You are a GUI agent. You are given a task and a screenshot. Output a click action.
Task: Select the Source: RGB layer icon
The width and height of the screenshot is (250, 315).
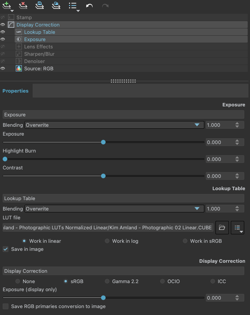pyautogui.click(x=18, y=68)
